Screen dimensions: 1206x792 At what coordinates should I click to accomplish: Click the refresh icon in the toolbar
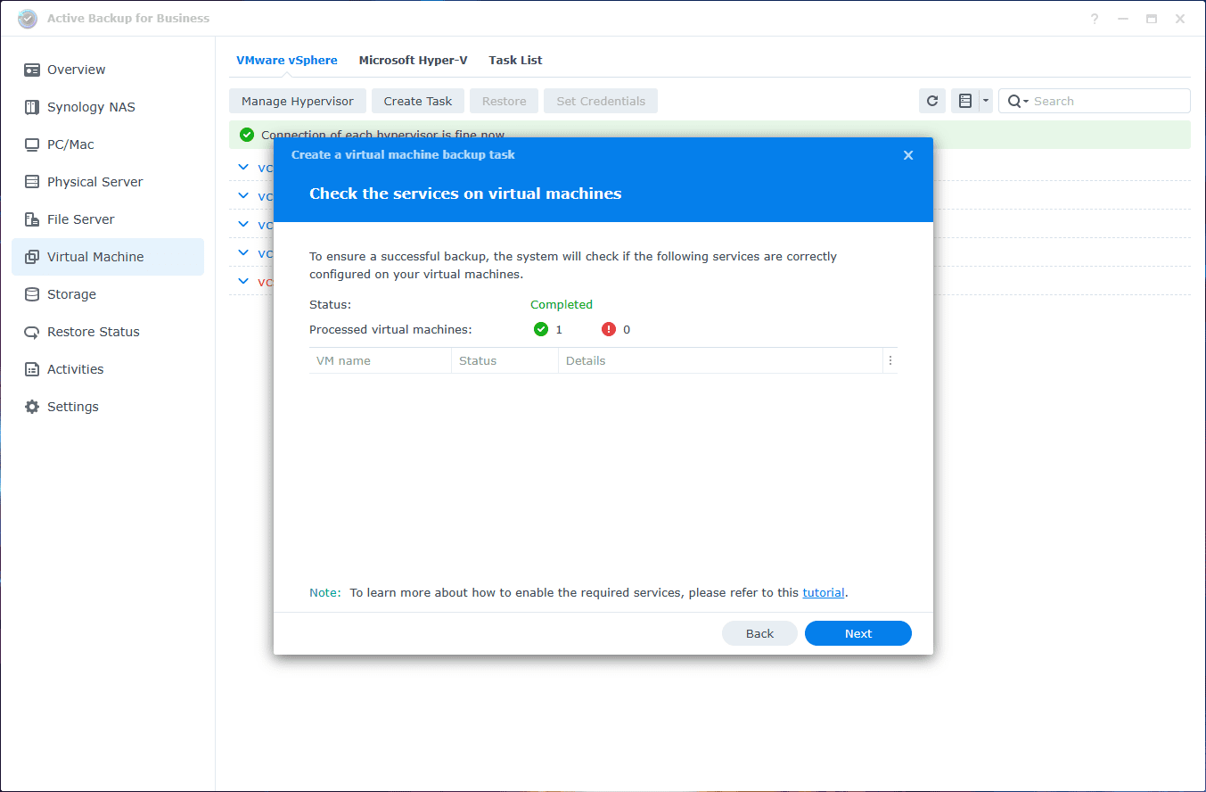932,101
